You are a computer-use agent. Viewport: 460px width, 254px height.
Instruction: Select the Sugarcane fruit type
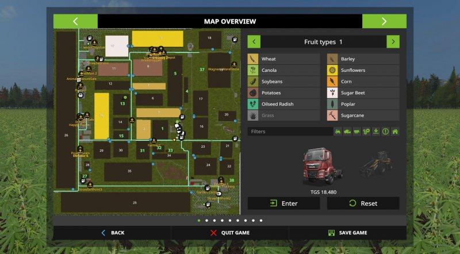tap(363, 116)
